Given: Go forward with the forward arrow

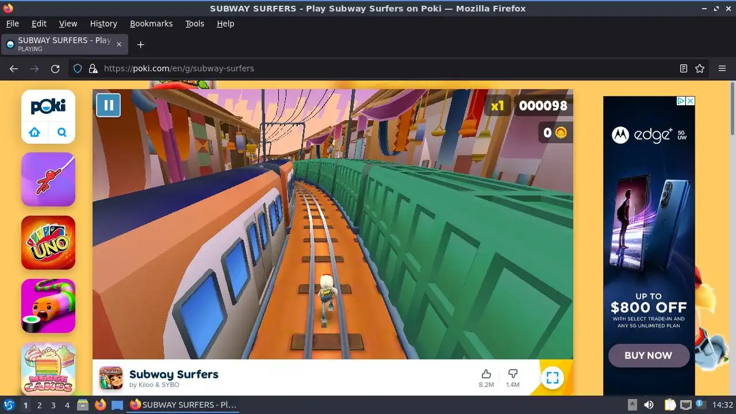Looking at the screenshot, I should (34, 68).
